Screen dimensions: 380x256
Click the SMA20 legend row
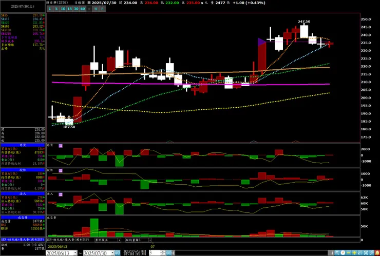[x=23, y=23]
